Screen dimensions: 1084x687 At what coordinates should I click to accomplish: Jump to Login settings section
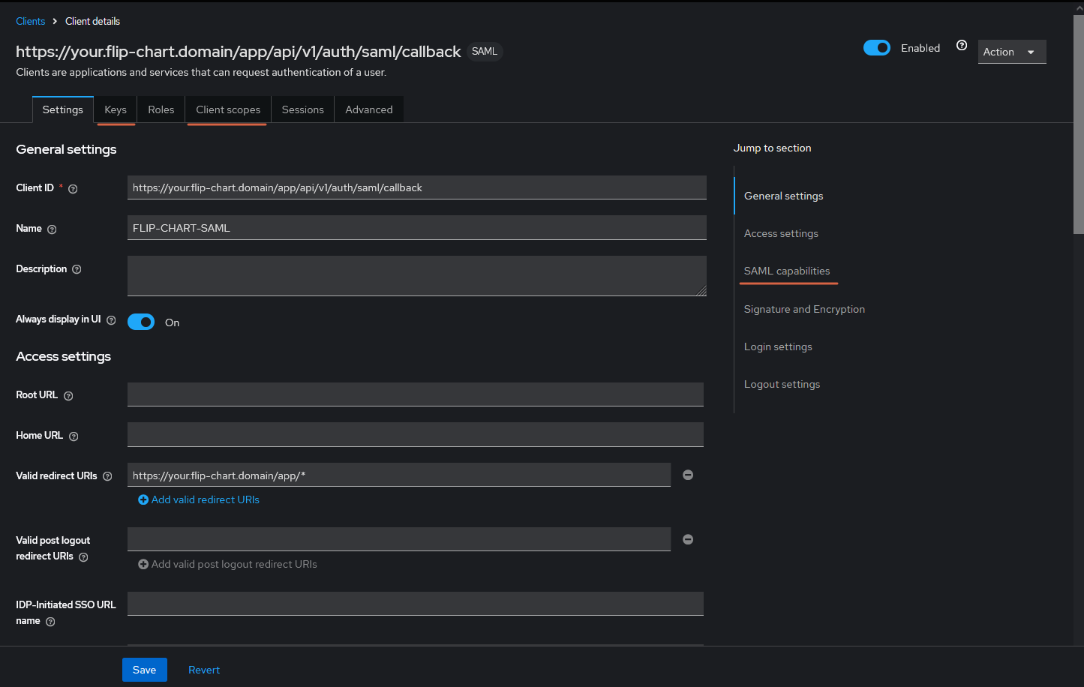(778, 346)
